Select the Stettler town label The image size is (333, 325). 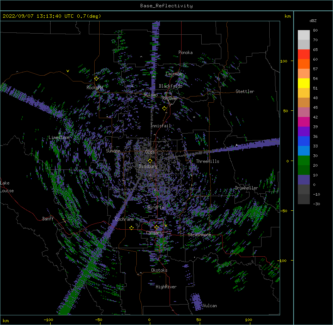(x=245, y=91)
